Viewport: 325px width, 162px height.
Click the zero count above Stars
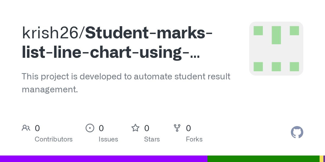[147, 128]
